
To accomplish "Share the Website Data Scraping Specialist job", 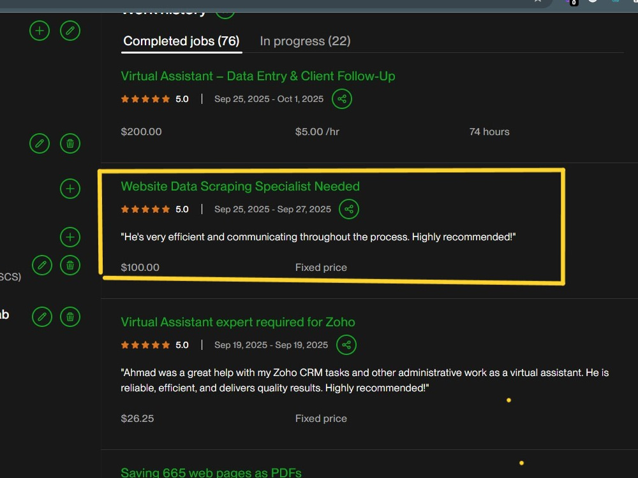I will pos(349,209).
